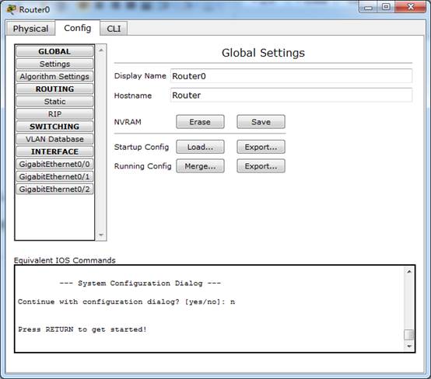Open Static routing configuration
The width and height of the screenshot is (431, 379).
pyautogui.click(x=54, y=102)
